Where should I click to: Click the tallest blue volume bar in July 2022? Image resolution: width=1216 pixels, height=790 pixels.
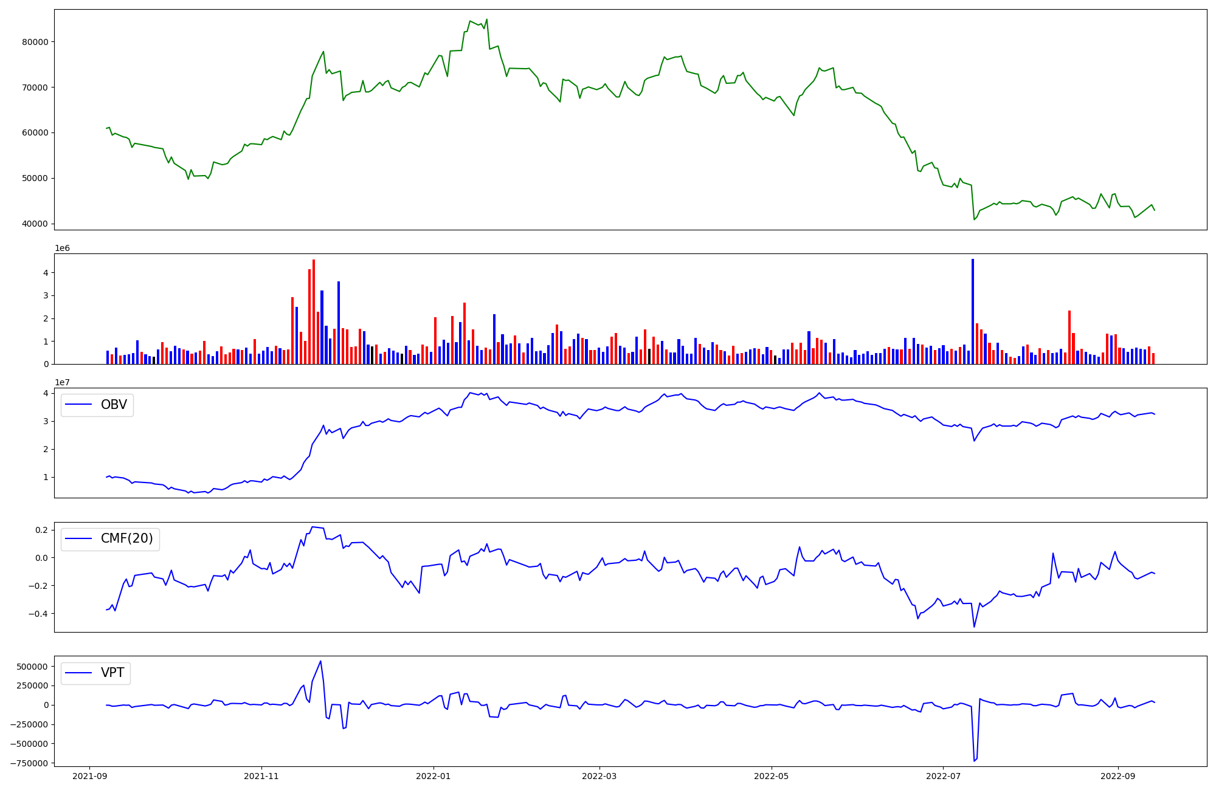pos(973,311)
